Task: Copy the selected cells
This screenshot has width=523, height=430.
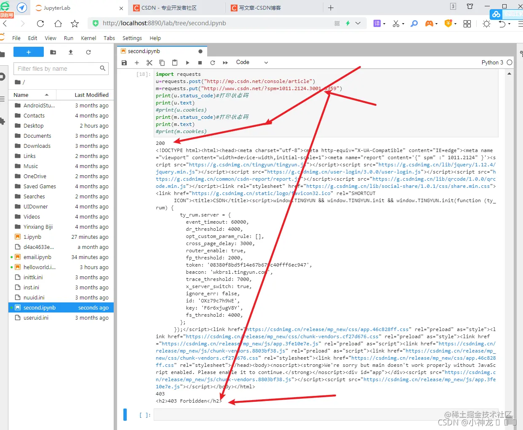Action: click(162, 63)
